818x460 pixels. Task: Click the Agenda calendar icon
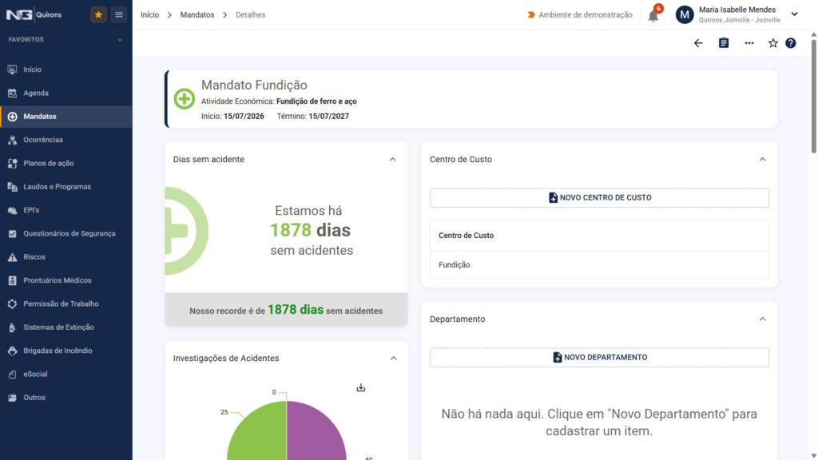(x=13, y=93)
